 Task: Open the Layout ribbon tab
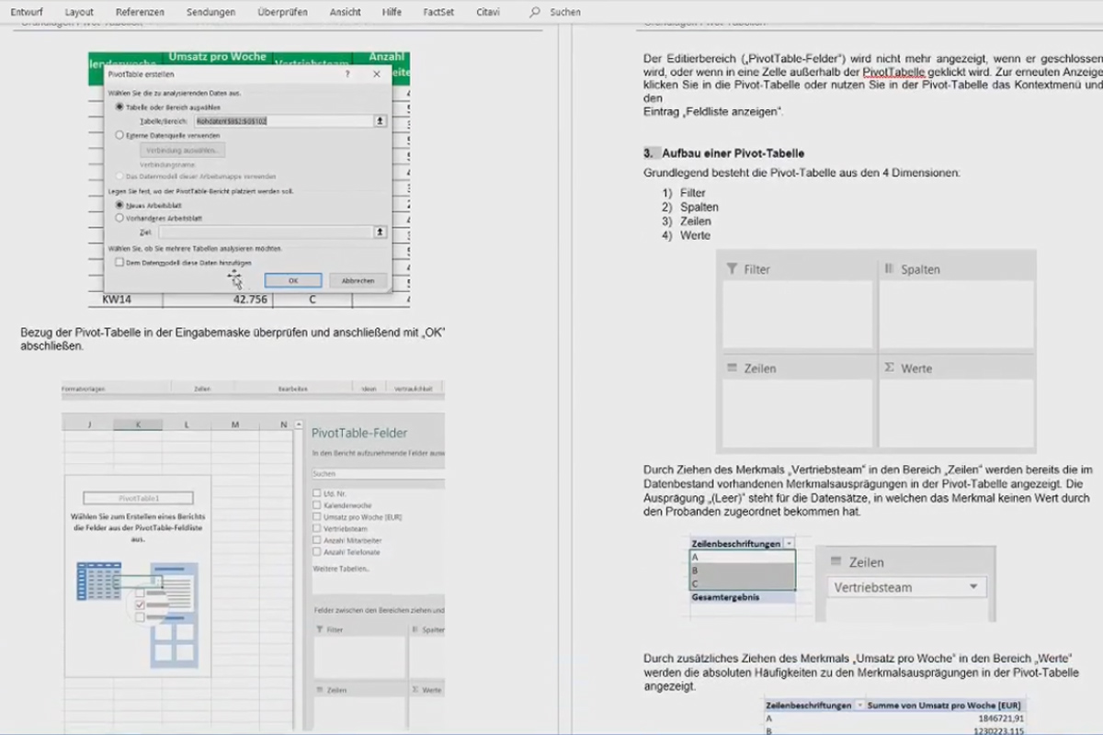click(x=80, y=12)
